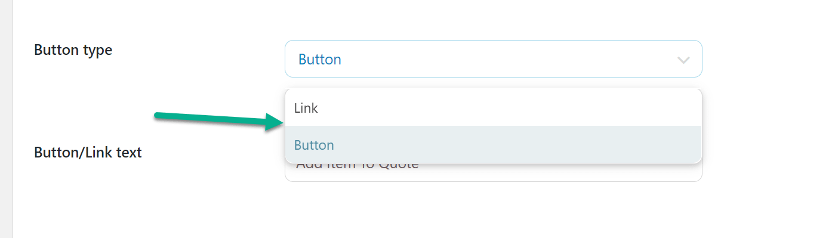Click the Button type field label
Viewport: 835px width, 238px height.
click(73, 50)
